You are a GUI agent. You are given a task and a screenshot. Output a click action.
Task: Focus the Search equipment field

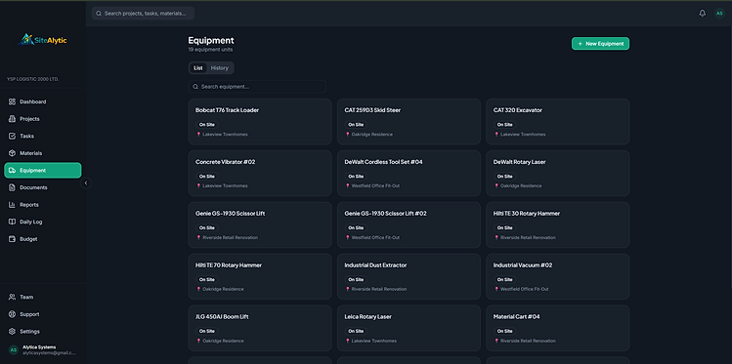(x=257, y=87)
